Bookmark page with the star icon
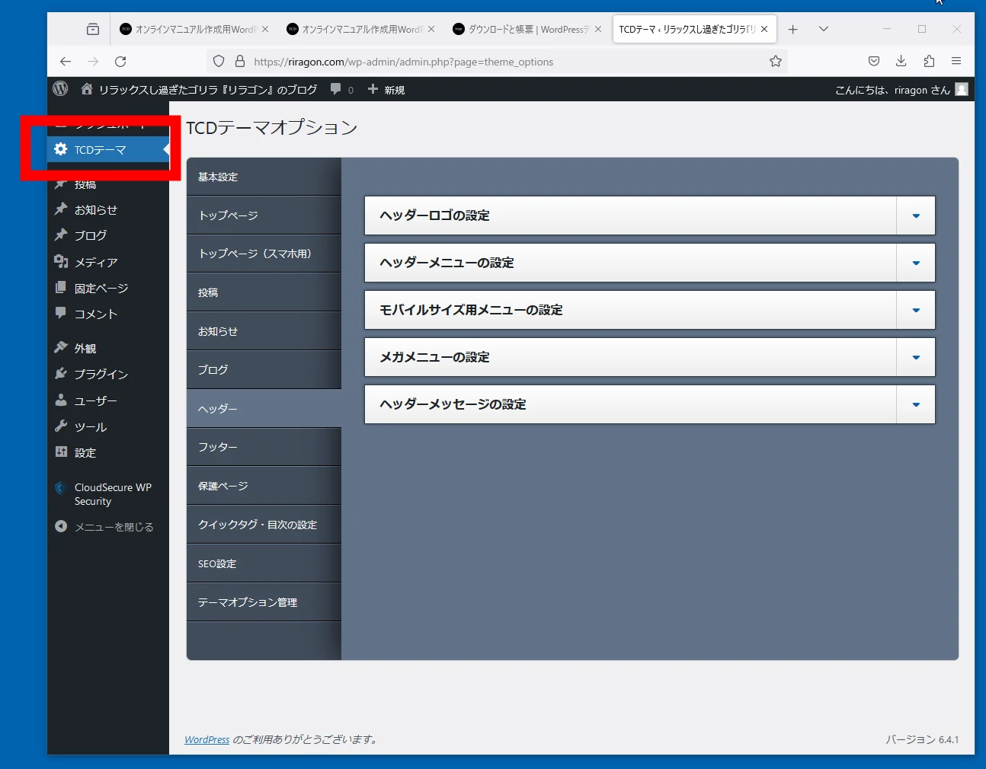The height and width of the screenshot is (769, 986). (775, 62)
